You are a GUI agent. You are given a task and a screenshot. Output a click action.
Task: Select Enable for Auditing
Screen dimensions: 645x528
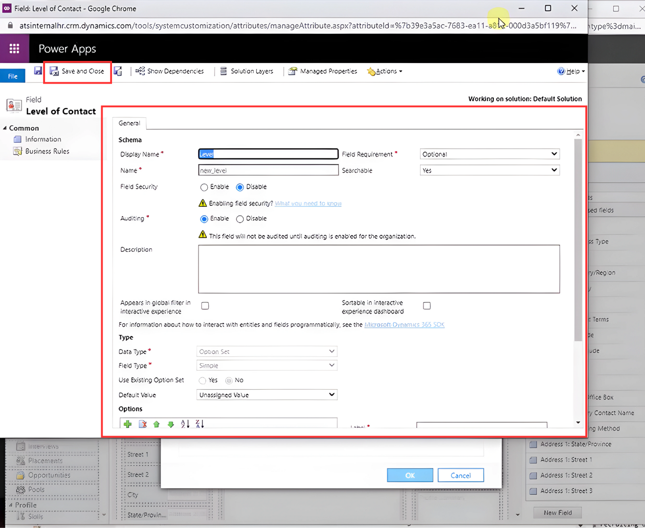coord(204,219)
